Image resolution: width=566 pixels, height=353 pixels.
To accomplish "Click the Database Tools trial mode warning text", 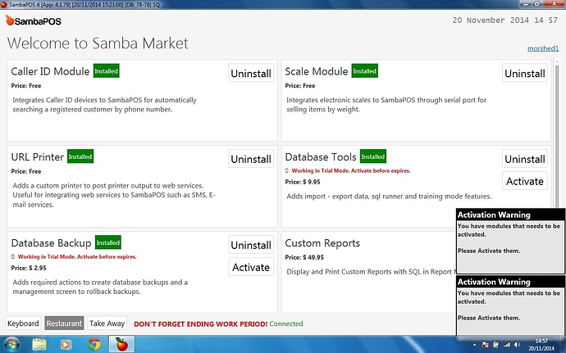I will 351,170.
